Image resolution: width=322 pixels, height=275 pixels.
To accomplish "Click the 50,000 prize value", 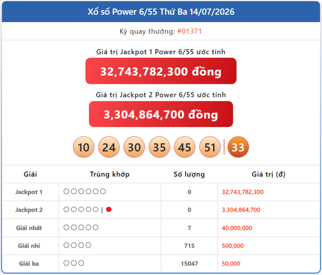I will coord(231,263).
